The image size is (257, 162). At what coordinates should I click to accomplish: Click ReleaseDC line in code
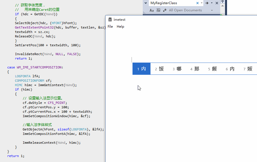pos(35,36)
